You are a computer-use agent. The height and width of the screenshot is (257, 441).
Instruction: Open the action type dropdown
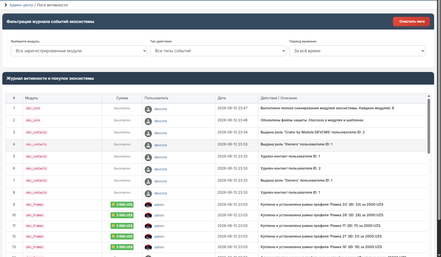pyautogui.click(x=218, y=51)
